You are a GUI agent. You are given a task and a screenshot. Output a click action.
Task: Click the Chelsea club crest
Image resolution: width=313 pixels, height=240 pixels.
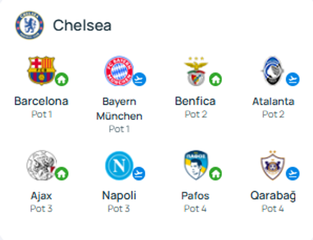(x=29, y=25)
